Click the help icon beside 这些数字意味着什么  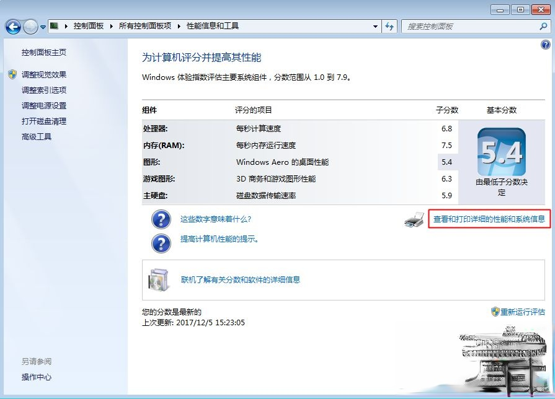161,220
